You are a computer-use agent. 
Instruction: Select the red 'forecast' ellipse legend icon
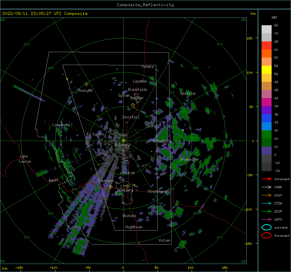tap(266, 235)
